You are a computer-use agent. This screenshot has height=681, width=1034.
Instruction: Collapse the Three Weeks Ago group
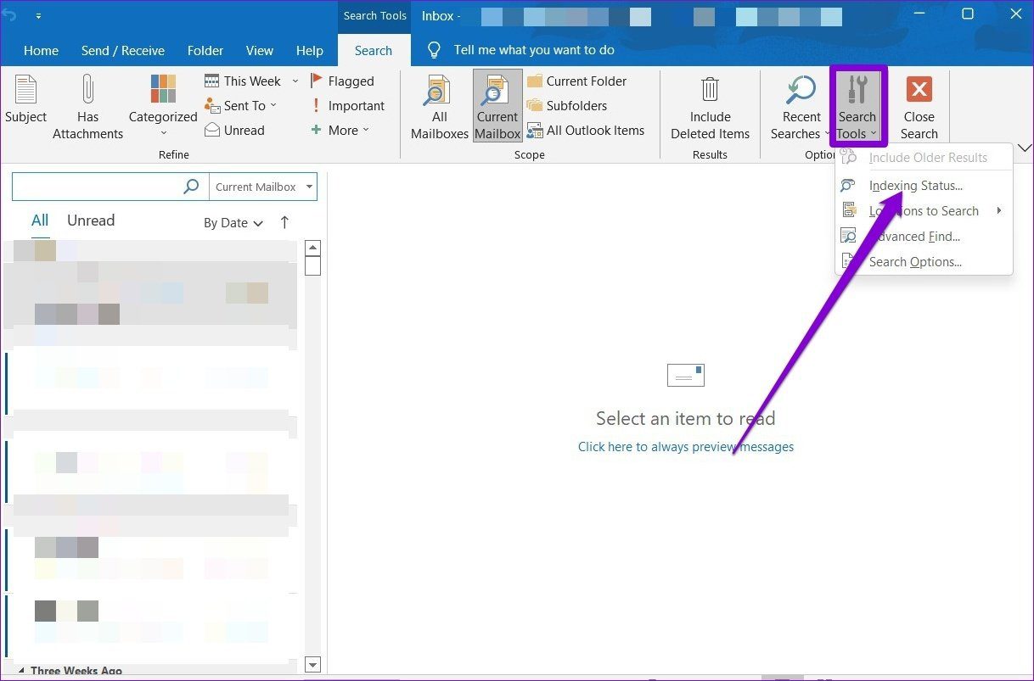(x=21, y=671)
